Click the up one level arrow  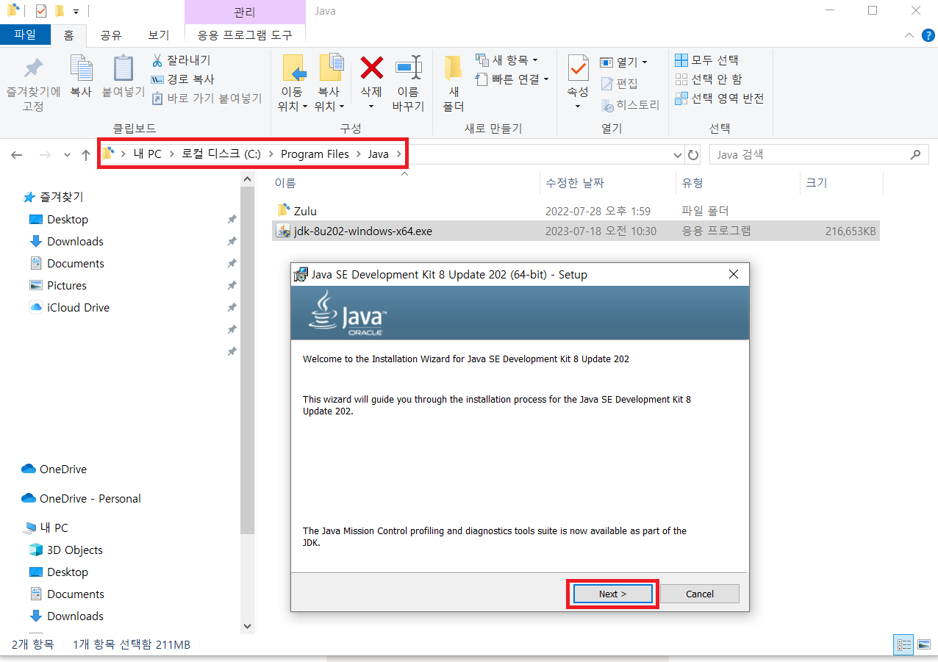86,155
